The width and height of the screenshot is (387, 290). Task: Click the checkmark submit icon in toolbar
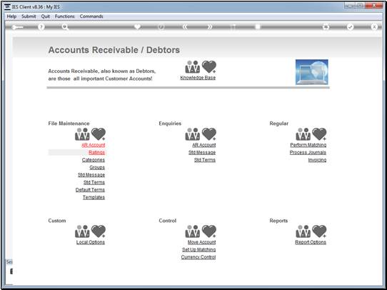click(x=350, y=27)
